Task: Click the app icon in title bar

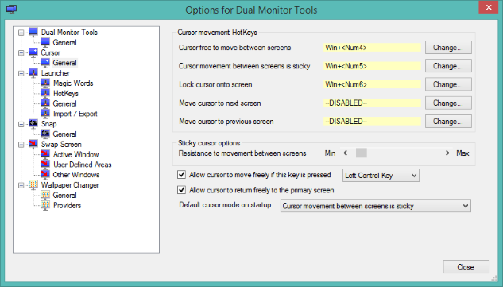Action: click(12, 10)
